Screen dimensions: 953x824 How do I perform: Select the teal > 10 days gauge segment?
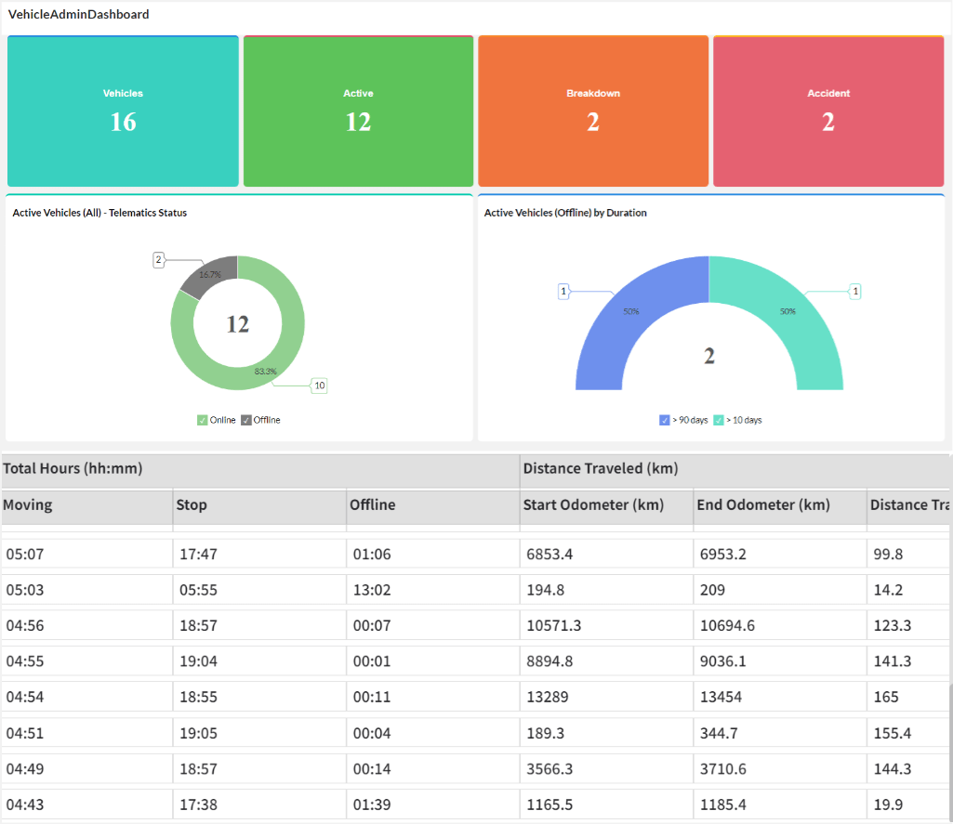[787, 313]
